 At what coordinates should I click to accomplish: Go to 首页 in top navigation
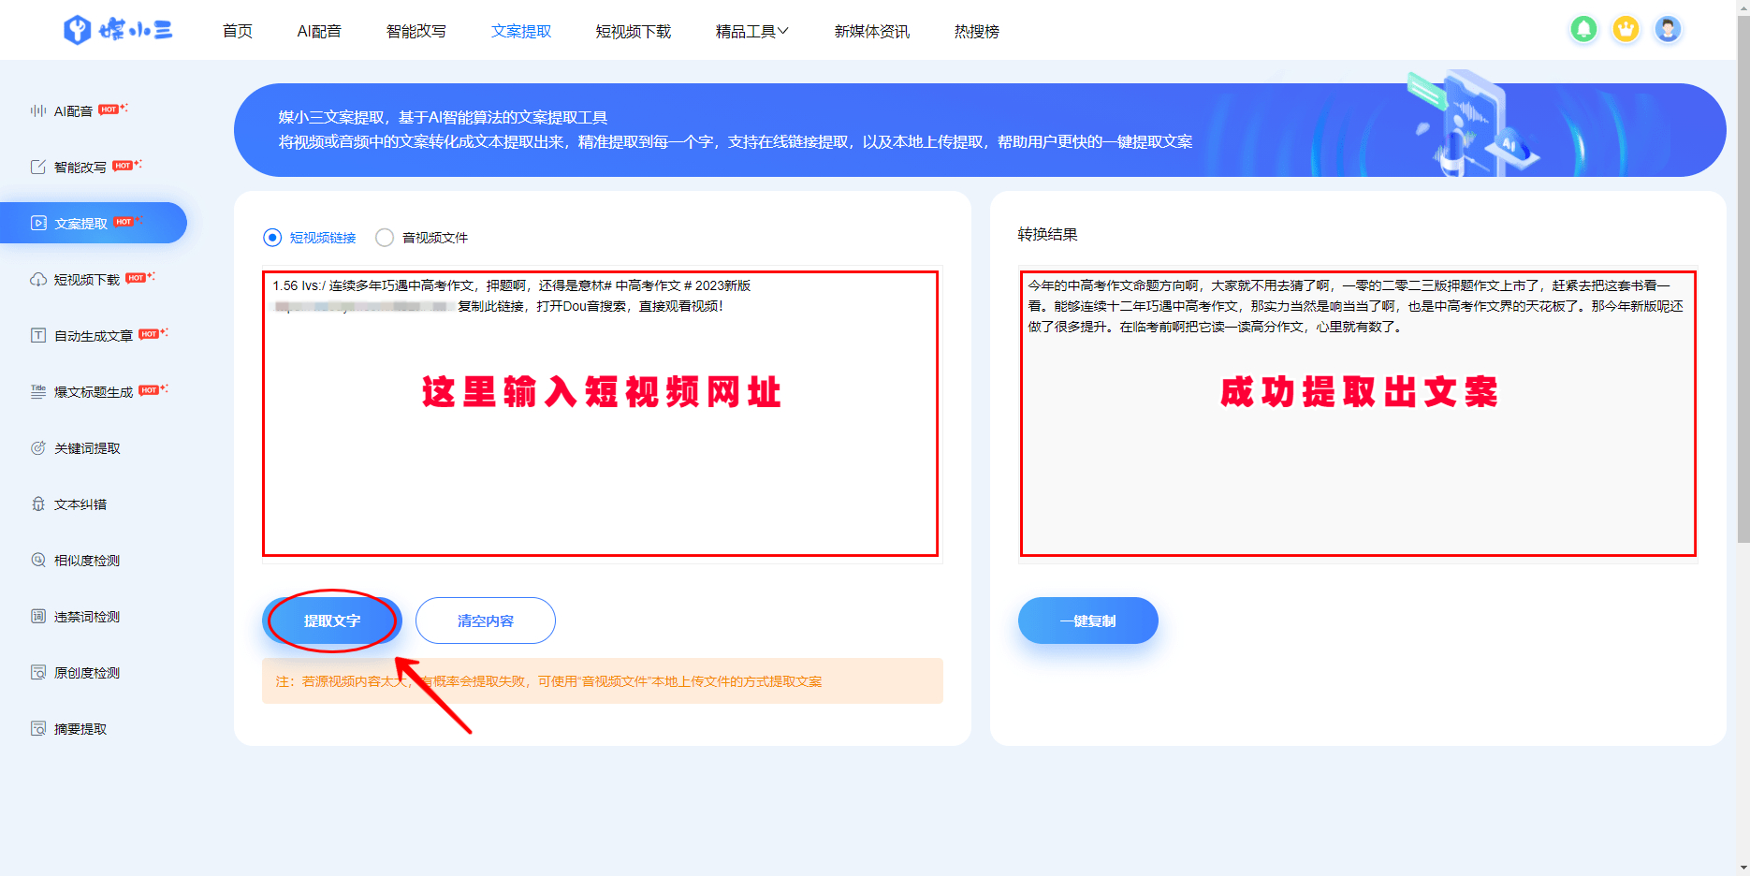238,32
